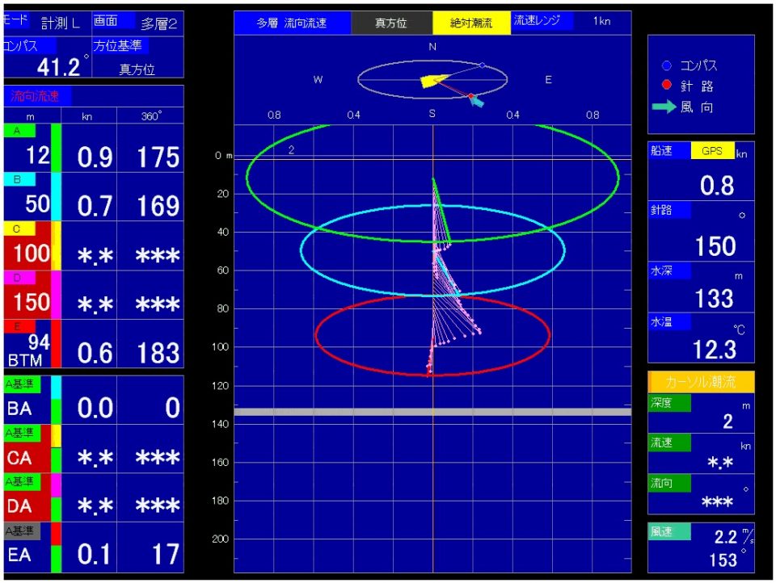Toggle the yellow GPS ship speed source
This screenshot has height=583, width=776.
click(x=711, y=151)
